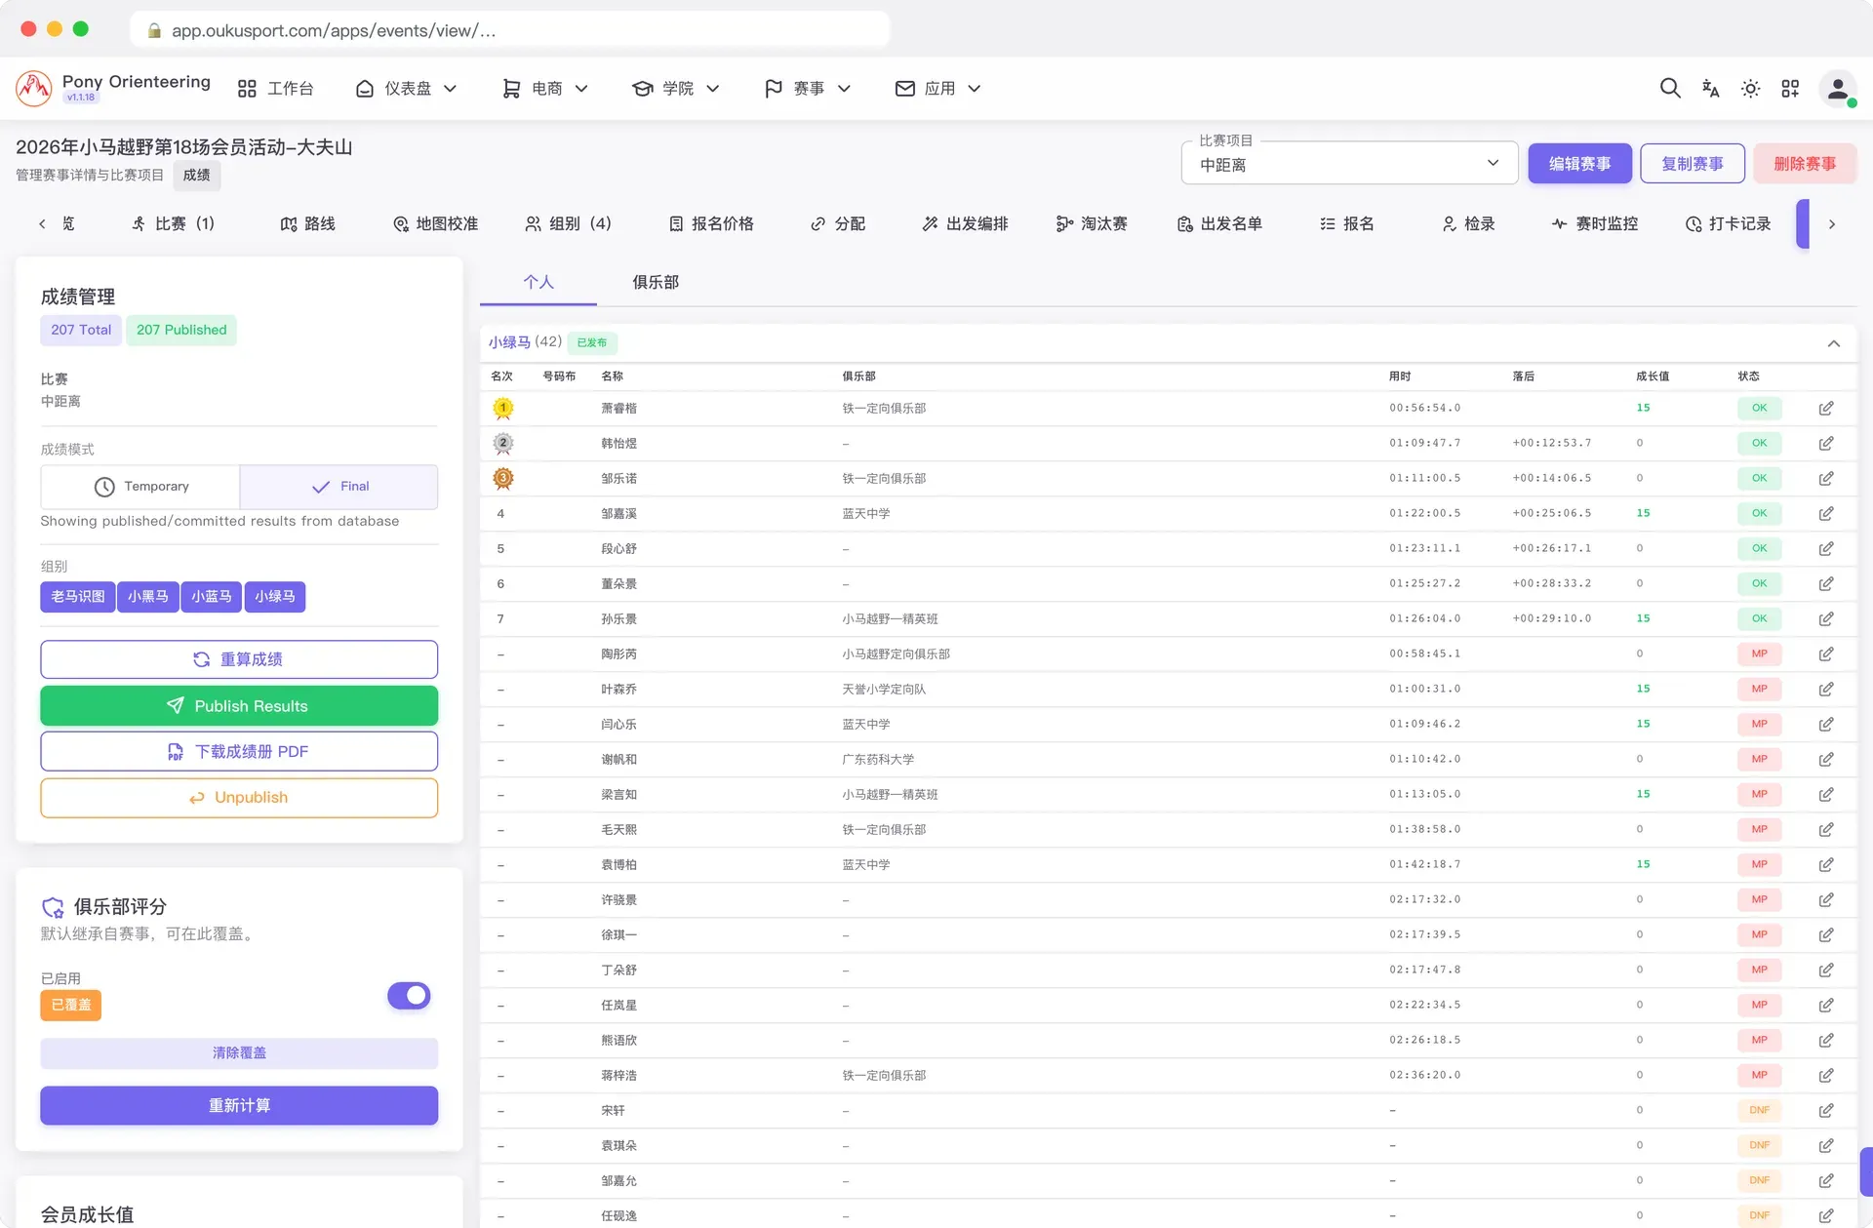Collapse the 小绿马 results section

[1834, 343]
